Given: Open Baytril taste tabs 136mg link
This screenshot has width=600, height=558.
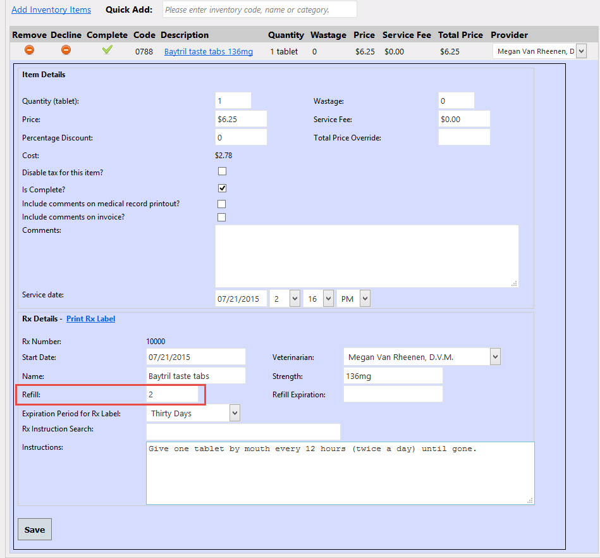Looking at the screenshot, I should [x=209, y=51].
